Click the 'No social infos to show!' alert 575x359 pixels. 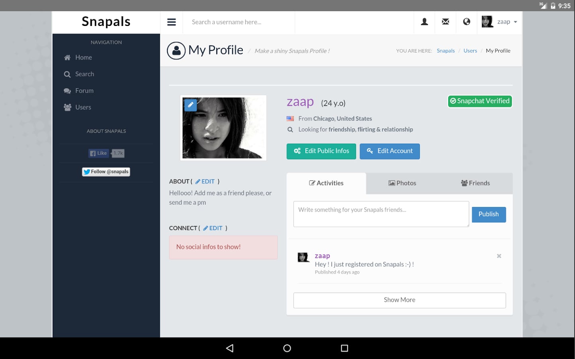[x=223, y=247]
